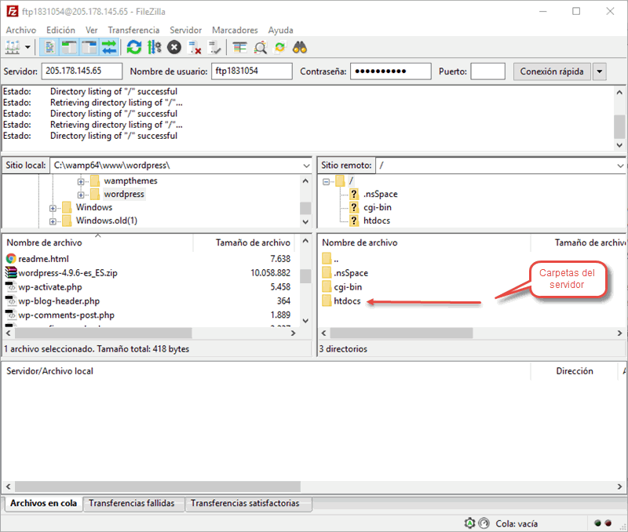This screenshot has width=628, height=532.
Task: Open the Transferencia menu
Action: pyautogui.click(x=133, y=30)
